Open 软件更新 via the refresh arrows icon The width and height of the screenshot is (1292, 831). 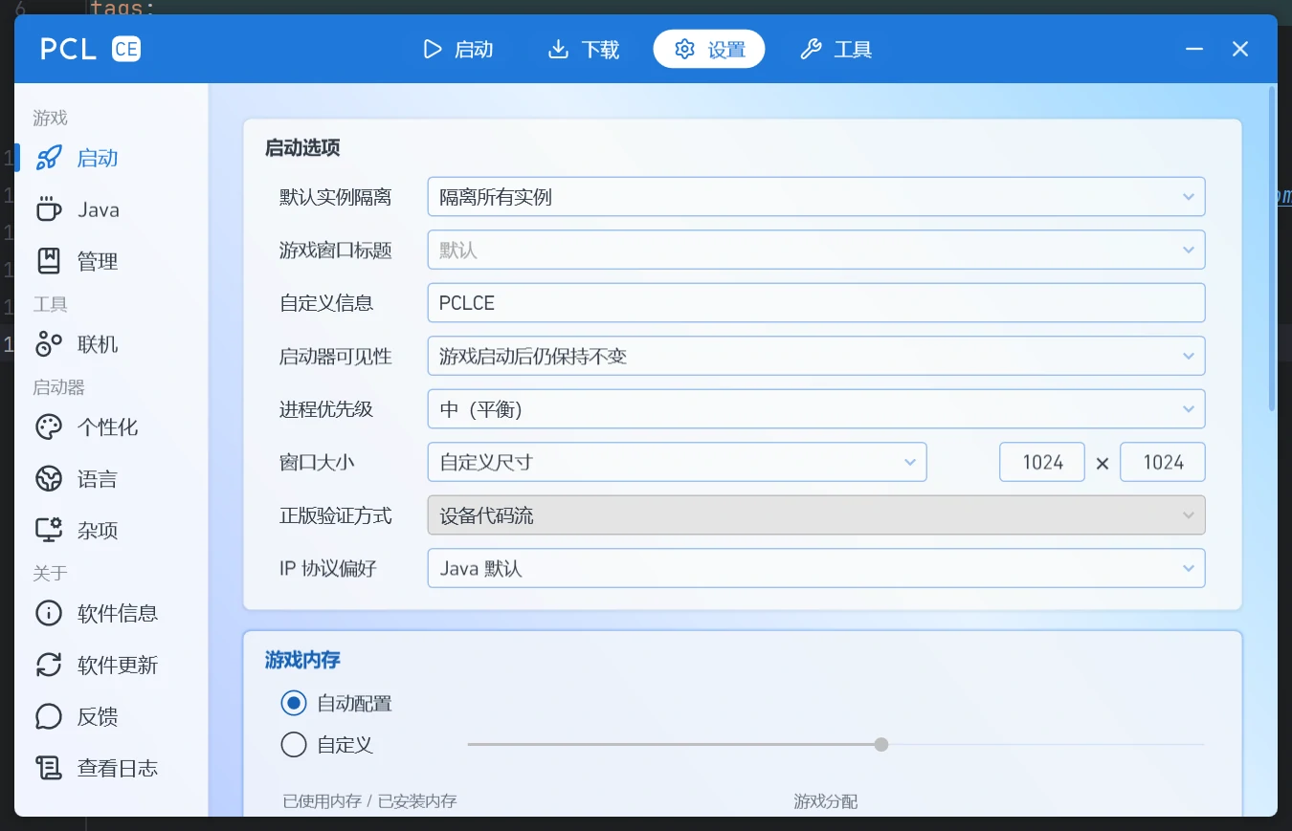click(x=49, y=665)
